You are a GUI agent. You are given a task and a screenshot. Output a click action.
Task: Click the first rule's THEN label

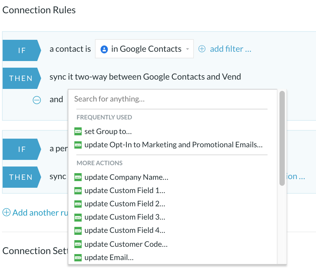[22, 78]
